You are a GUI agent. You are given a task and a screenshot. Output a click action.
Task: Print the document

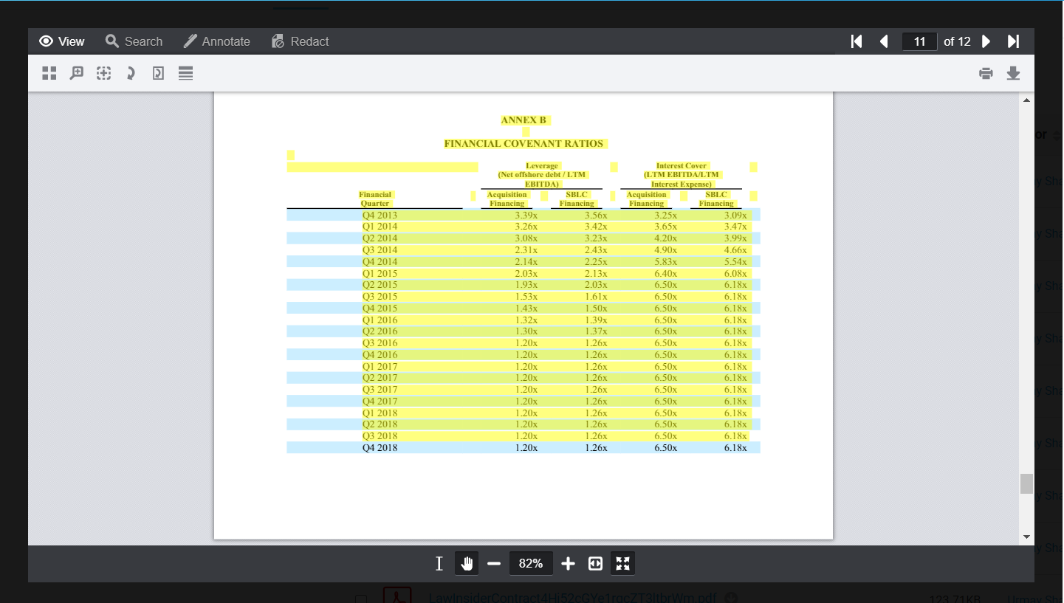(x=986, y=73)
